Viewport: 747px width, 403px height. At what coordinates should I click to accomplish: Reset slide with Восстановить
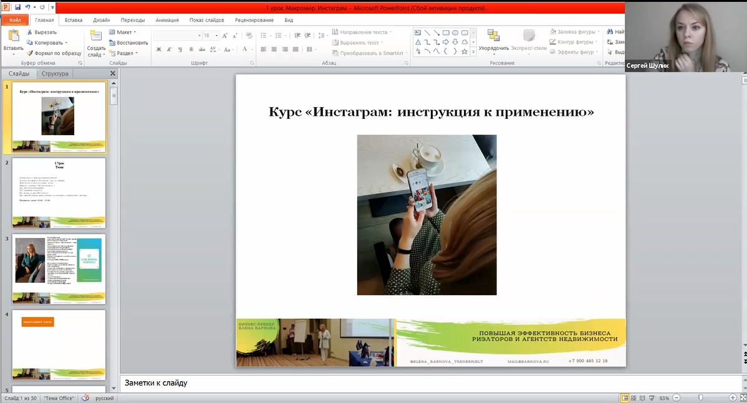pos(128,43)
